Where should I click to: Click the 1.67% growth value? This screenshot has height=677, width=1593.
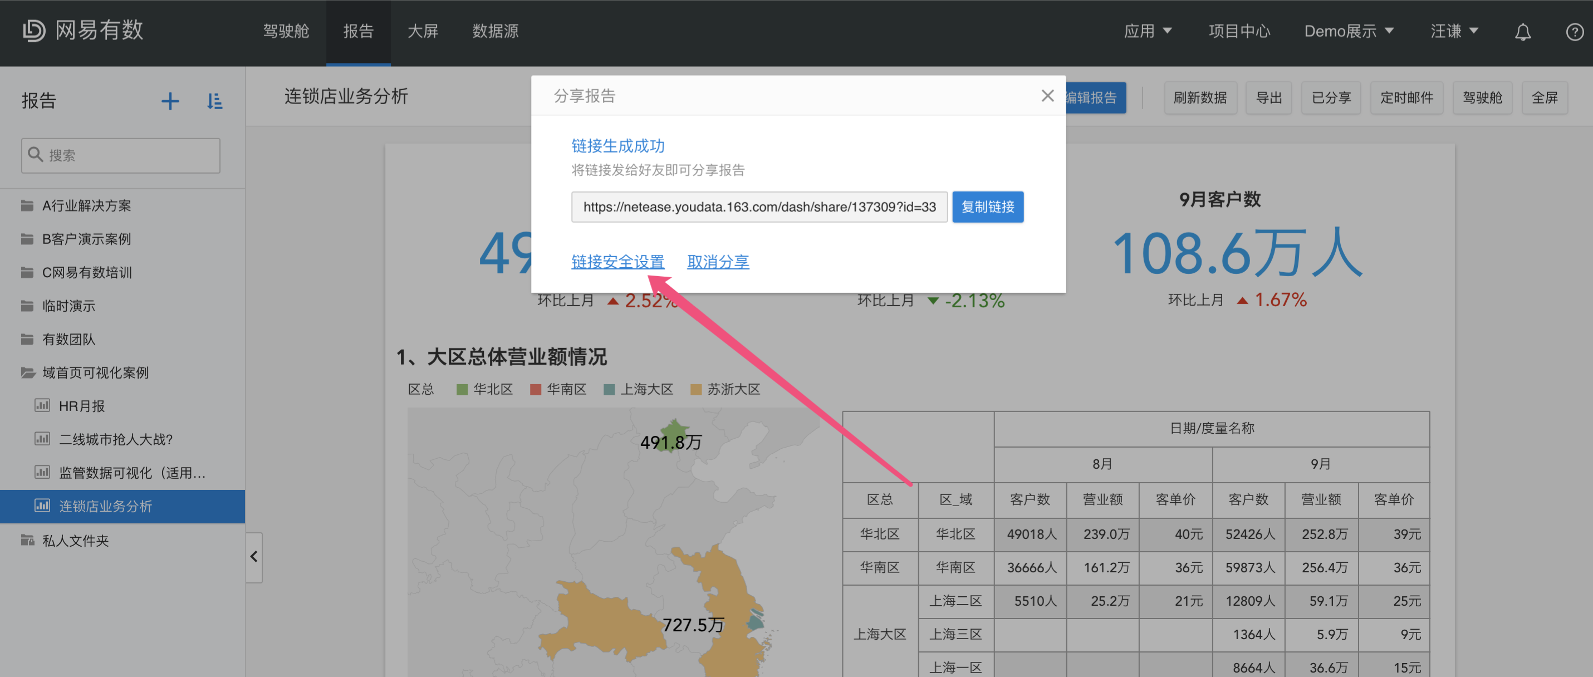(1281, 301)
